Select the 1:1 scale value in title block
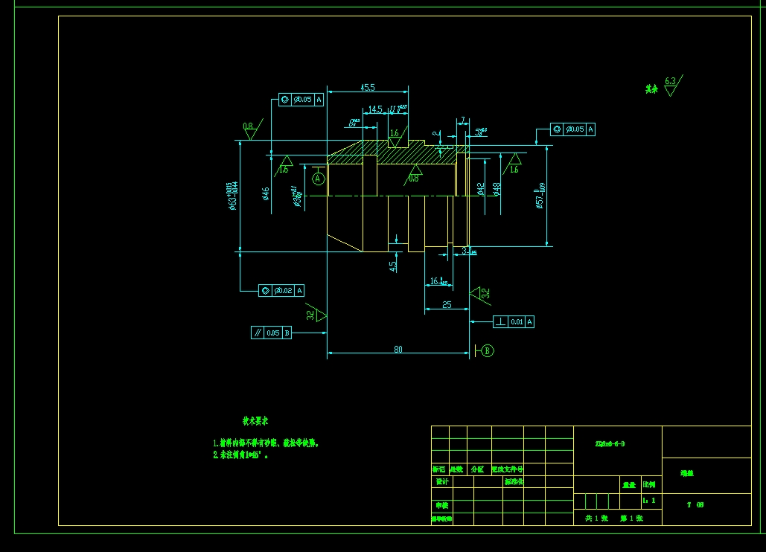This screenshot has height=552, width=766. [649, 500]
